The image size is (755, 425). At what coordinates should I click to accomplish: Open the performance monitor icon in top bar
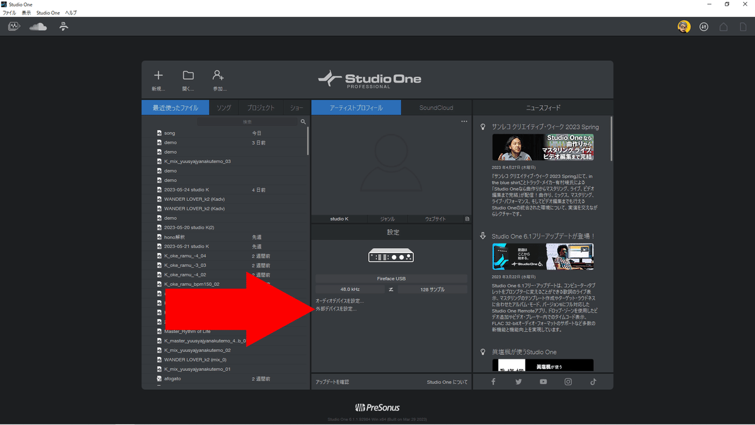click(14, 26)
